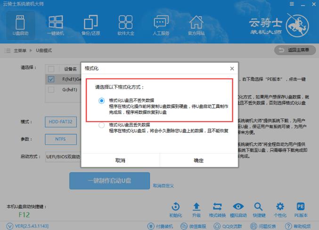This screenshot has height=230, width=319.
Task: Click 确定 in the format dialog
Action: click(x=199, y=160)
